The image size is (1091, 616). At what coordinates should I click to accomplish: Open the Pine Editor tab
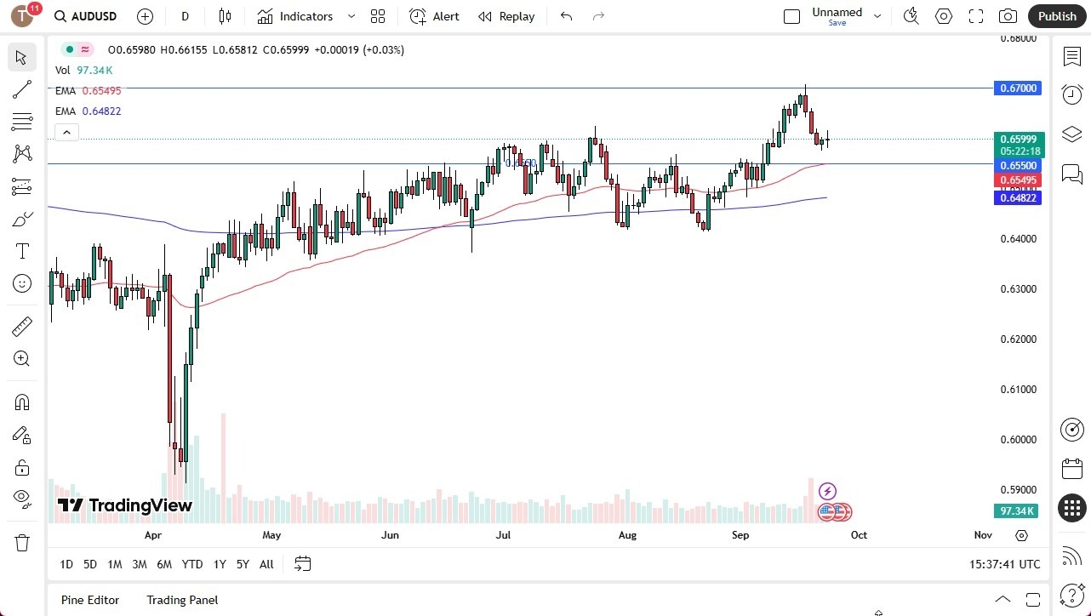[90, 600]
